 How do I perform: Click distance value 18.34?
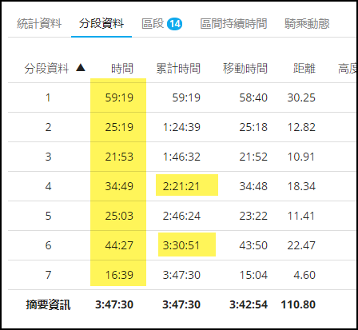tap(301, 186)
